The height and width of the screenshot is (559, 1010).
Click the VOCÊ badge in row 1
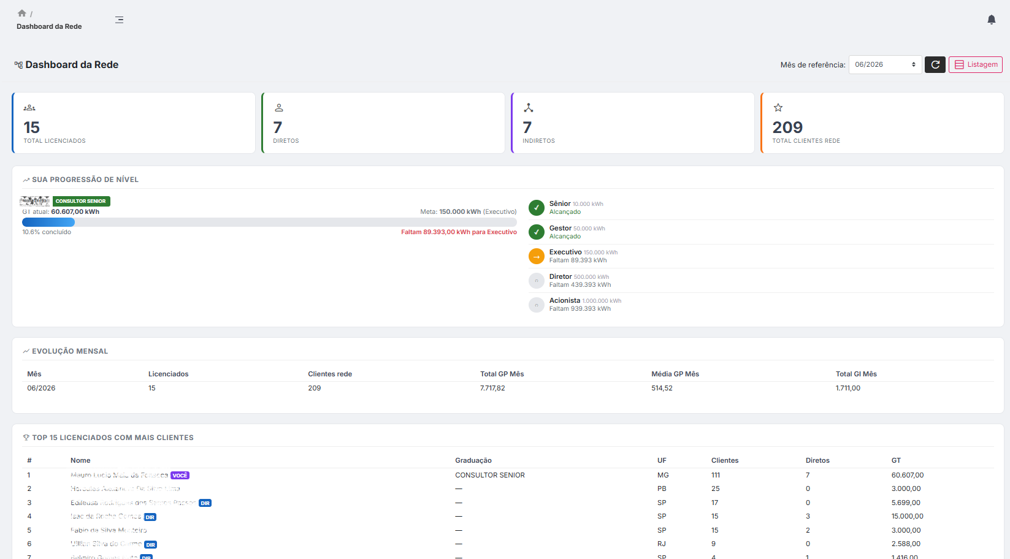coord(180,476)
